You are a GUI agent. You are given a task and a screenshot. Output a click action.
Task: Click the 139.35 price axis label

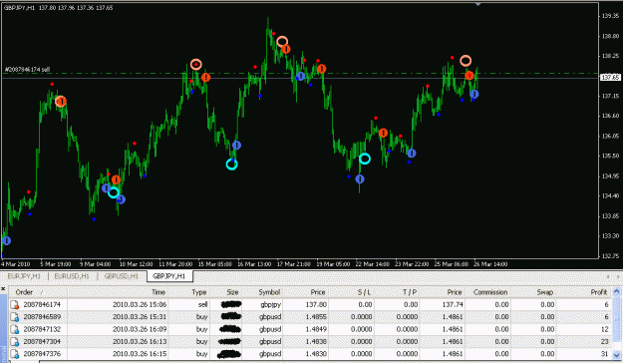[x=610, y=16]
